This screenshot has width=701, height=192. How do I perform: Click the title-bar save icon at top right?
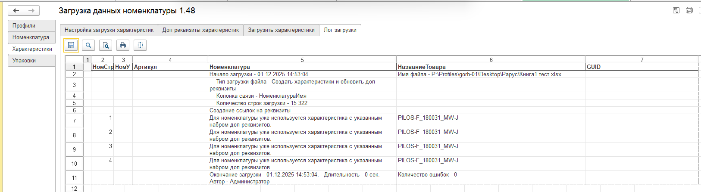tap(676, 10)
